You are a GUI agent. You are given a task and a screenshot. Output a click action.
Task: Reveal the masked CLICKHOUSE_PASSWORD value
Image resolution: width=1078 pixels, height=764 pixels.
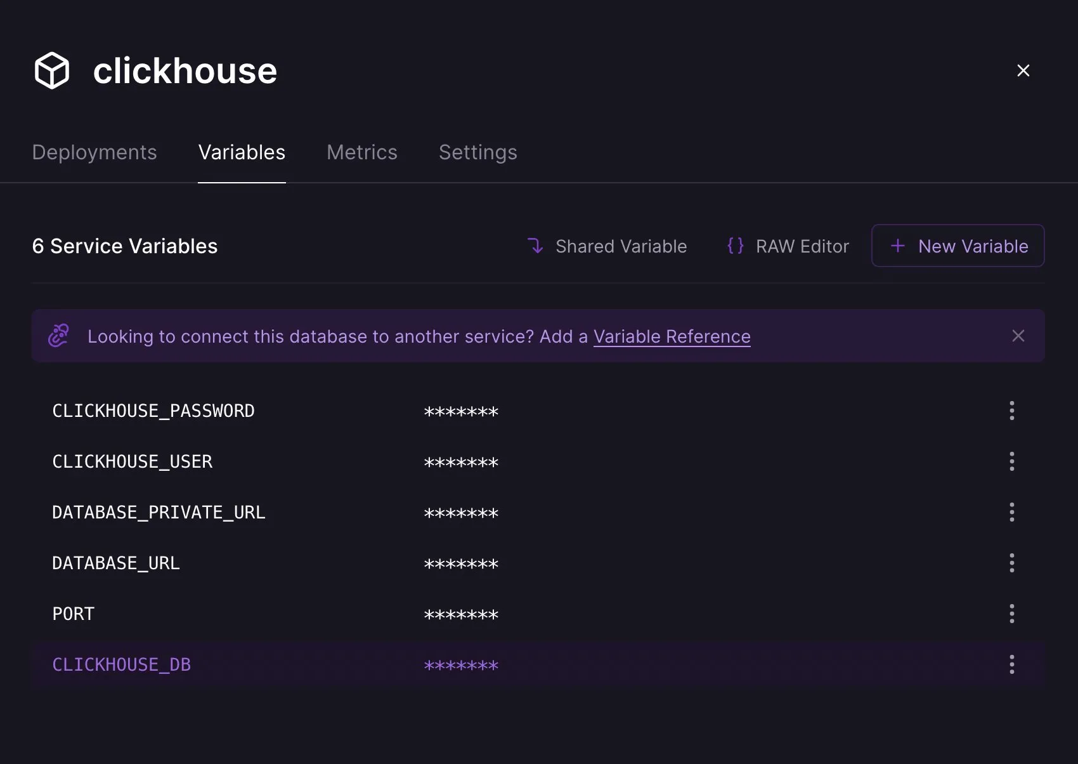tap(461, 412)
